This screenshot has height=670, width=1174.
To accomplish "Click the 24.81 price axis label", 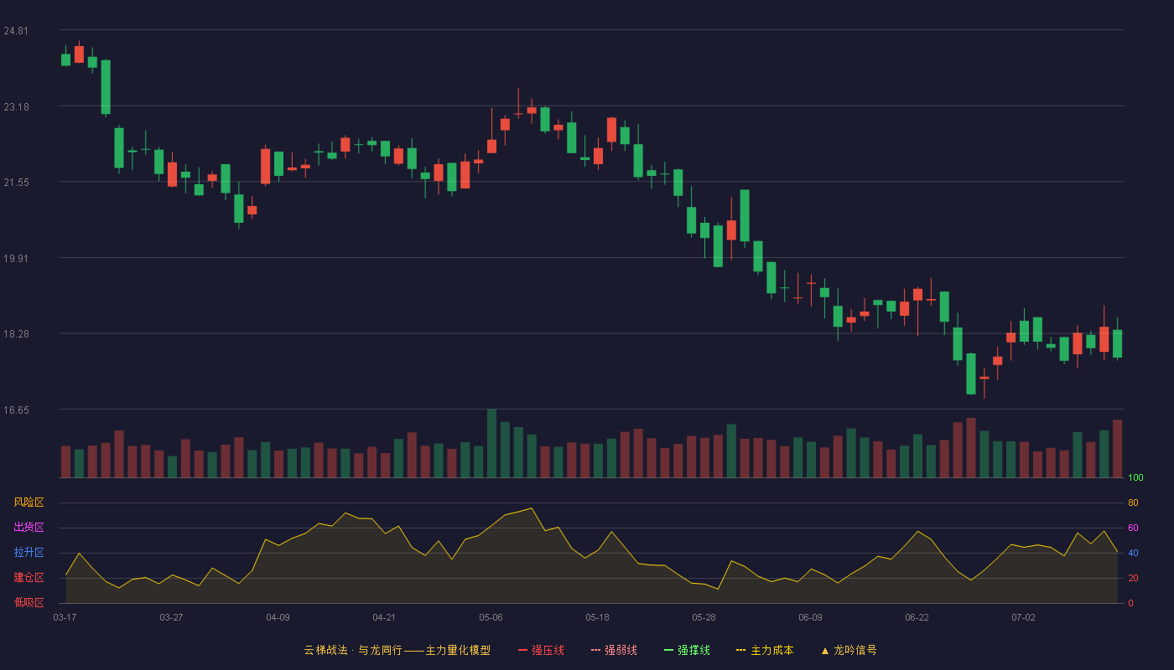I will [16, 31].
